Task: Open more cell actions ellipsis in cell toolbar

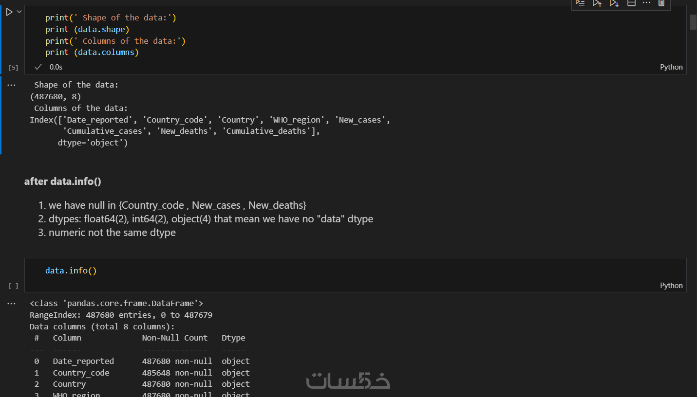Action: point(646,3)
